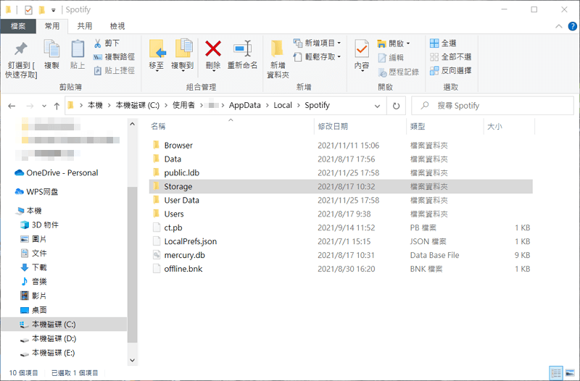
Task: Select the offline.bnk file
Action: 341,269
